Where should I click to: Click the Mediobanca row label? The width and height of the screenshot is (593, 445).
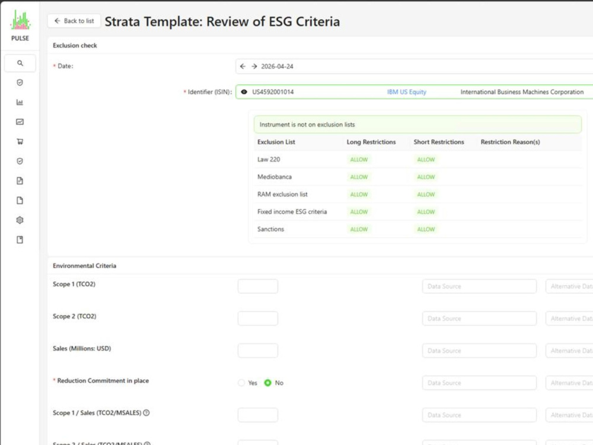[274, 177]
